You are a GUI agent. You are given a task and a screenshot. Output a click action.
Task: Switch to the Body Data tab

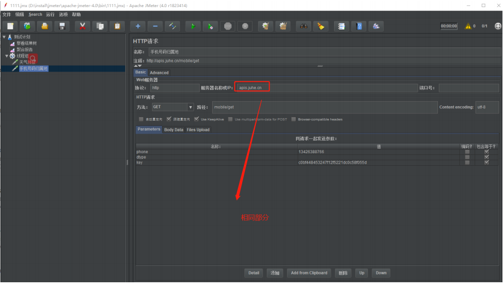coord(173,130)
